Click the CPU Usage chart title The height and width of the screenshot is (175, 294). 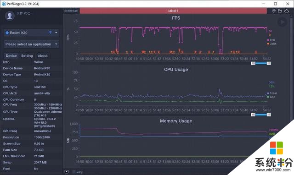tap(176, 69)
